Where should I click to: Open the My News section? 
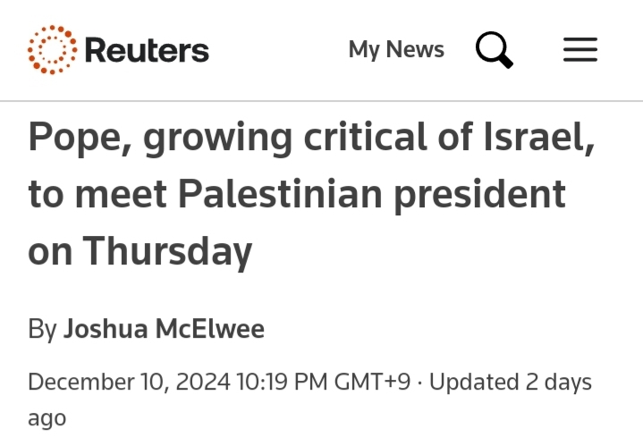coord(396,49)
